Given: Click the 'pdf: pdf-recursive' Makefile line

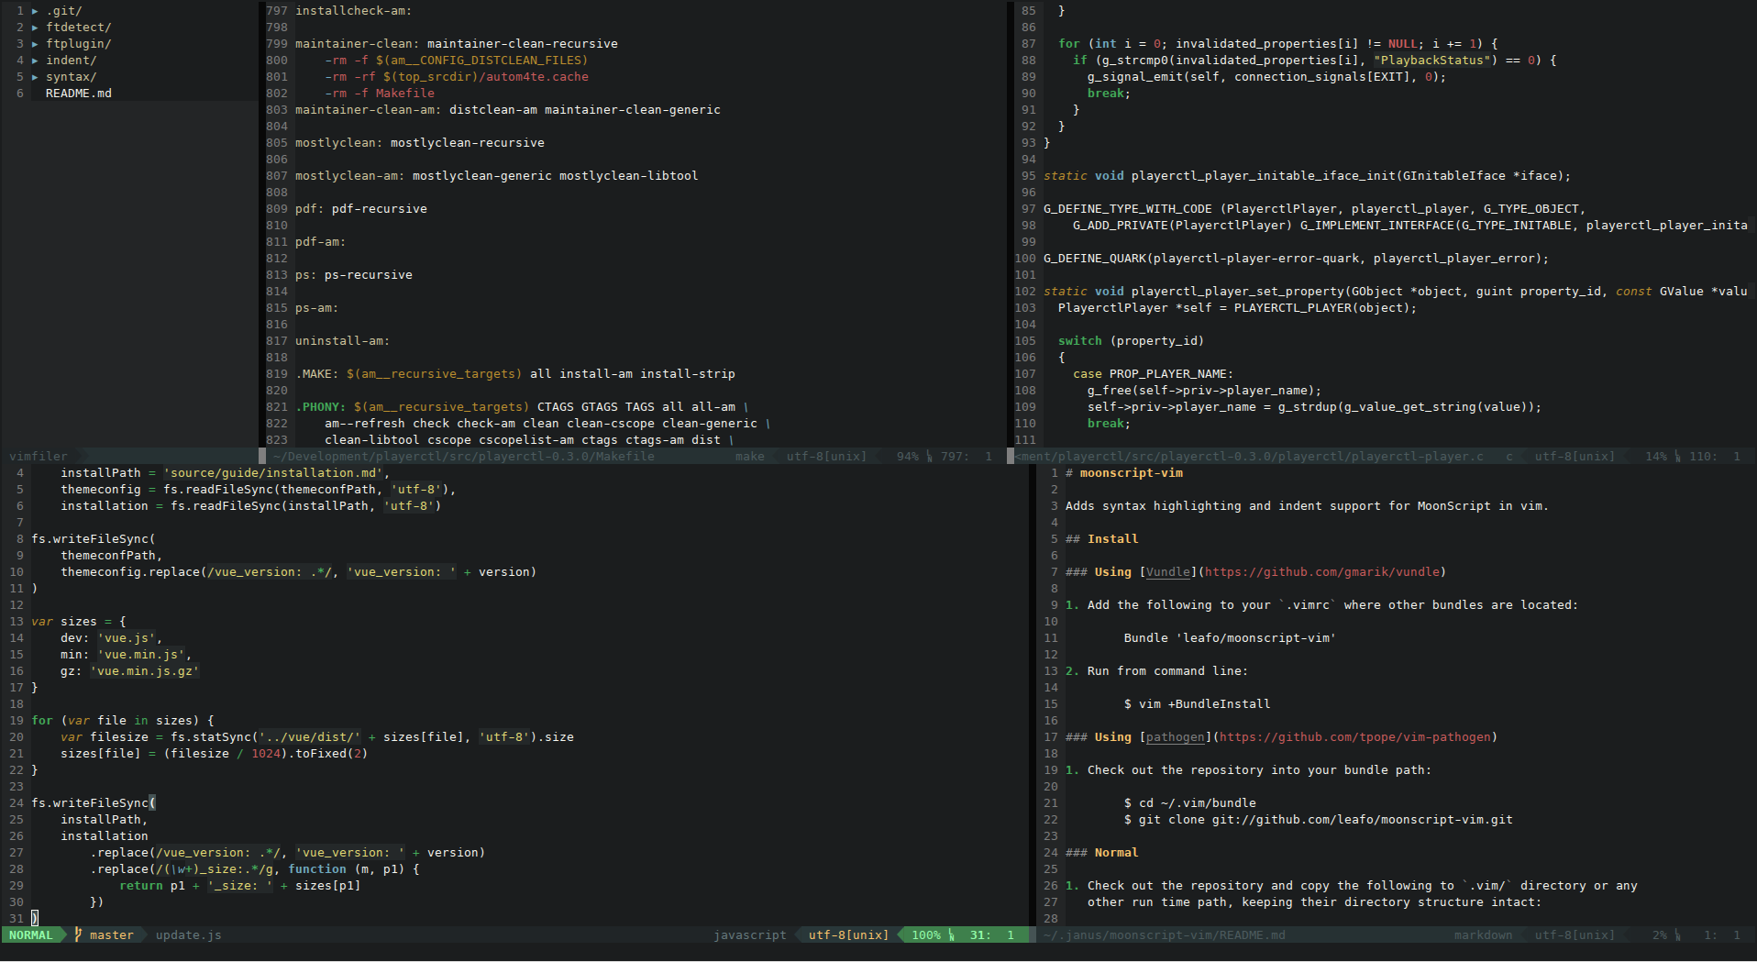Looking at the screenshot, I should (x=361, y=209).
